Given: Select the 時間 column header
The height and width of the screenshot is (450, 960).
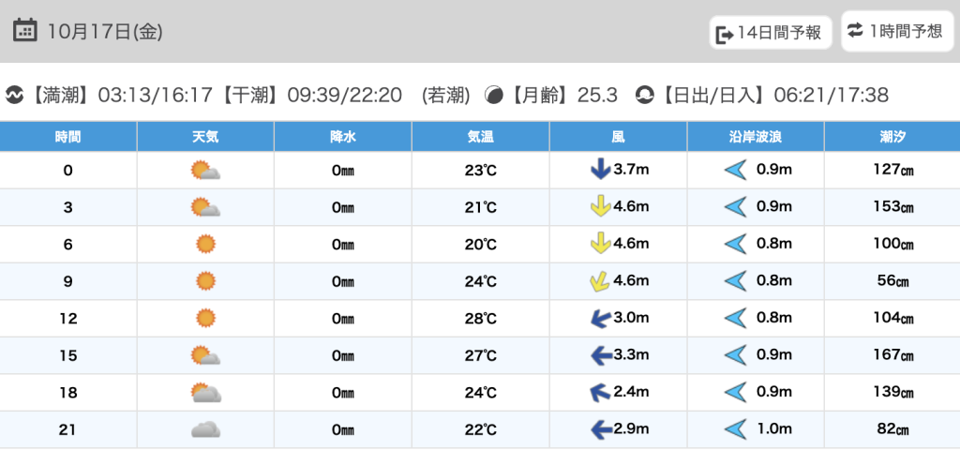Looking at the screenshot, I should coord(67,137).
